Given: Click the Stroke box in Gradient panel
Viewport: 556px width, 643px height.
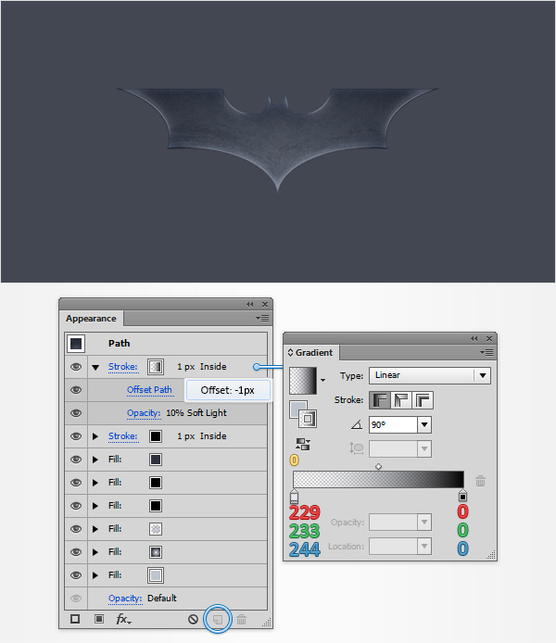Looking at the screenshot, I should click(x=308, y=419).
